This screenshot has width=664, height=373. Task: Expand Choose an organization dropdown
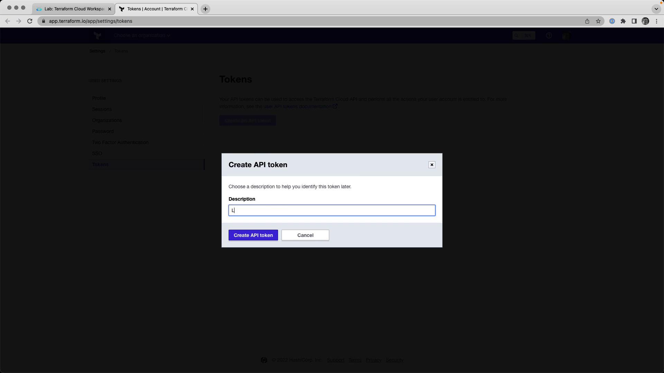142,35
